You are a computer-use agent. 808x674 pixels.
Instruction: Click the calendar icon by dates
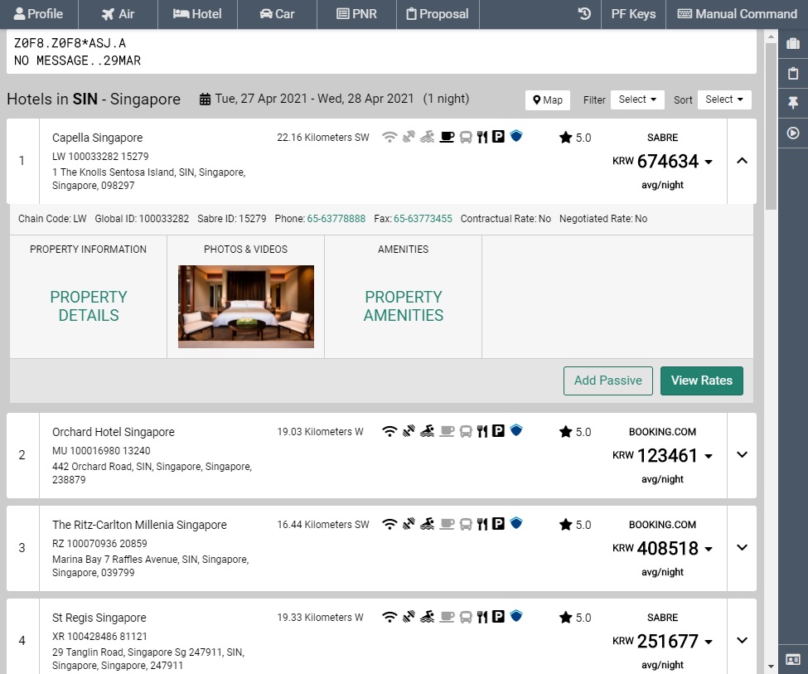point(205,99)
